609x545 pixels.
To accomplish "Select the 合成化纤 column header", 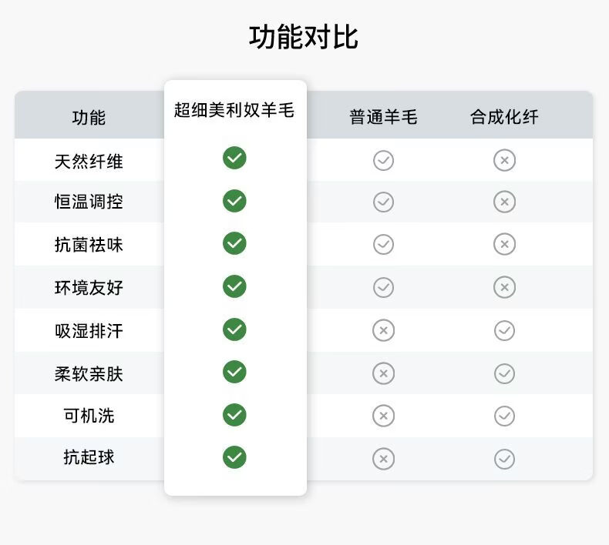I will click(x=504, y=117).
